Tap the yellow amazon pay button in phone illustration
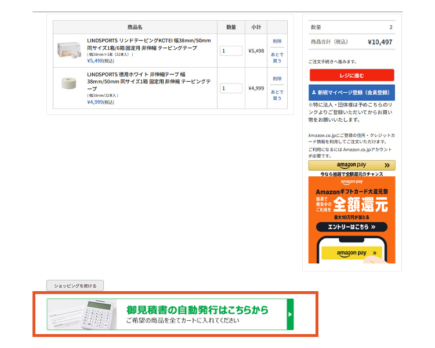435x348 pixels. (351, 253)
